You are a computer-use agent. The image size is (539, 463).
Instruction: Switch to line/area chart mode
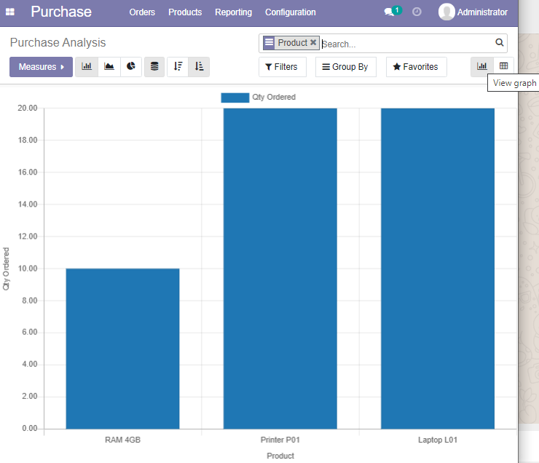point(109,67)
